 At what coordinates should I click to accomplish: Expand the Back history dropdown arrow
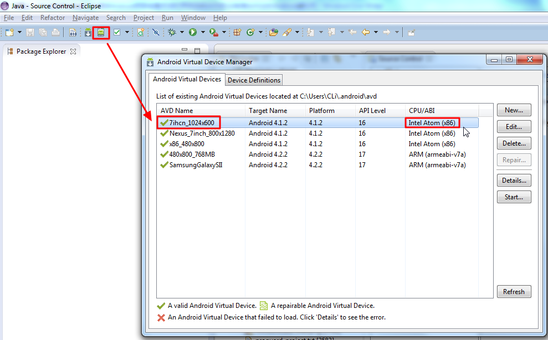[376, 33]
